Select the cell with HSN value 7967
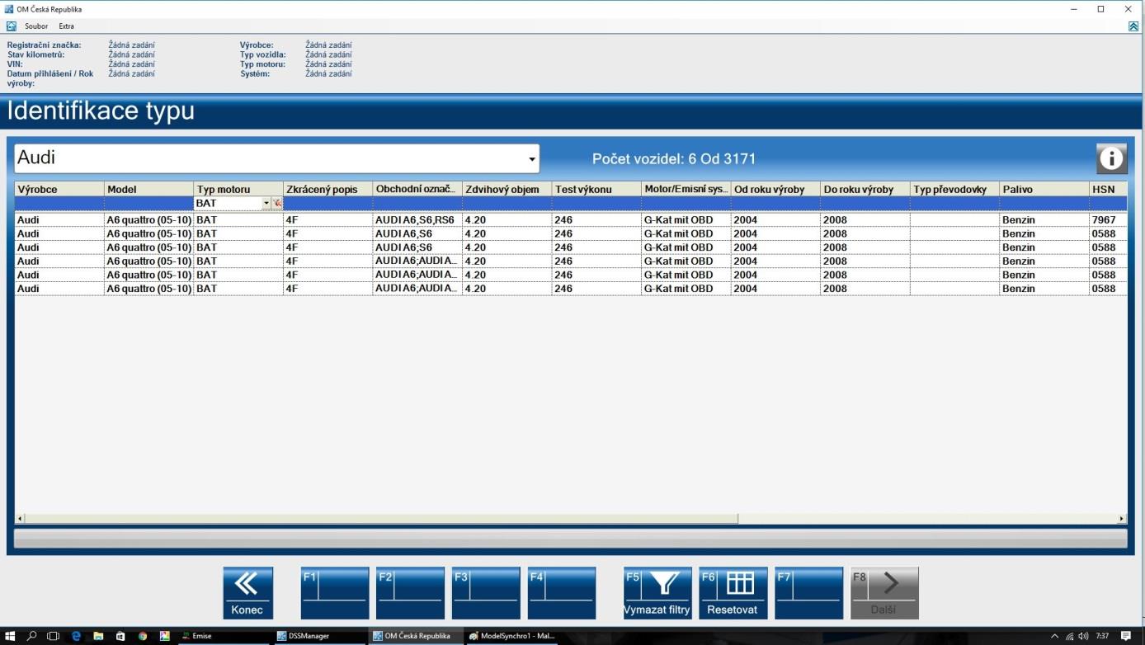 tap(1108, 220)
